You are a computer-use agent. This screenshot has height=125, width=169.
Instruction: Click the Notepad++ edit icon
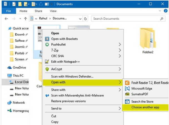pos(47,62)
